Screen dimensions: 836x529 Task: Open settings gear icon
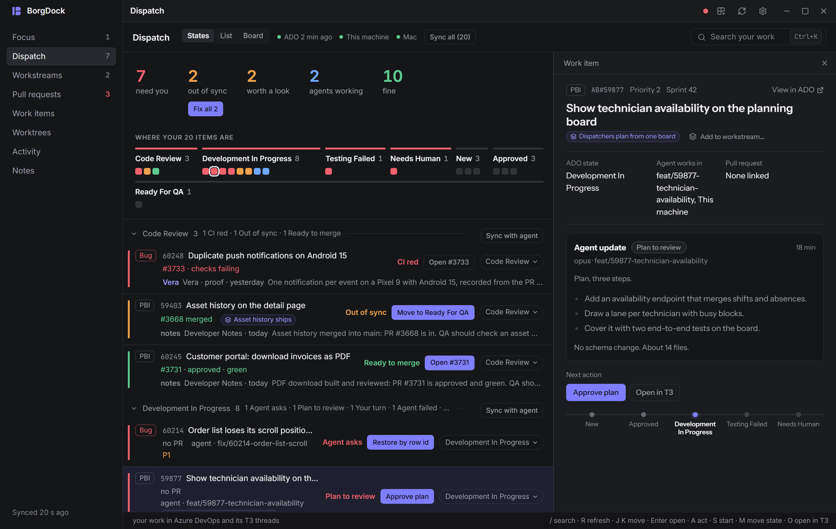coord(763,11)
